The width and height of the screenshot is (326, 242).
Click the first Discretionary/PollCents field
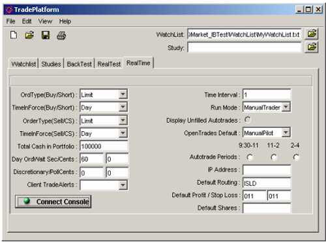(91, 173)
